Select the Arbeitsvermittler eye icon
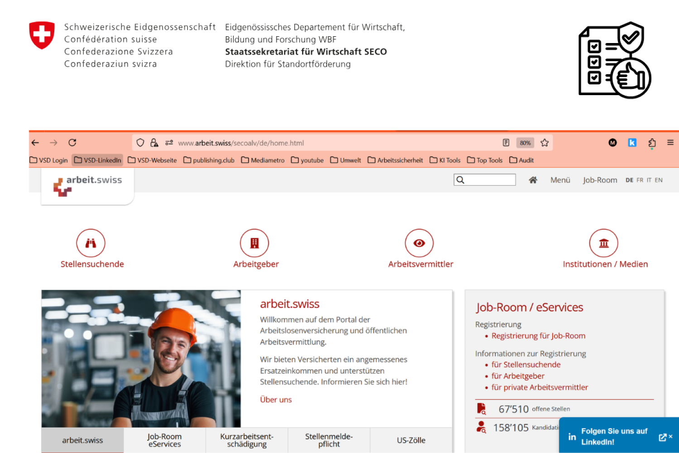Viewport: 679px width, 453px height. point(419,243)
